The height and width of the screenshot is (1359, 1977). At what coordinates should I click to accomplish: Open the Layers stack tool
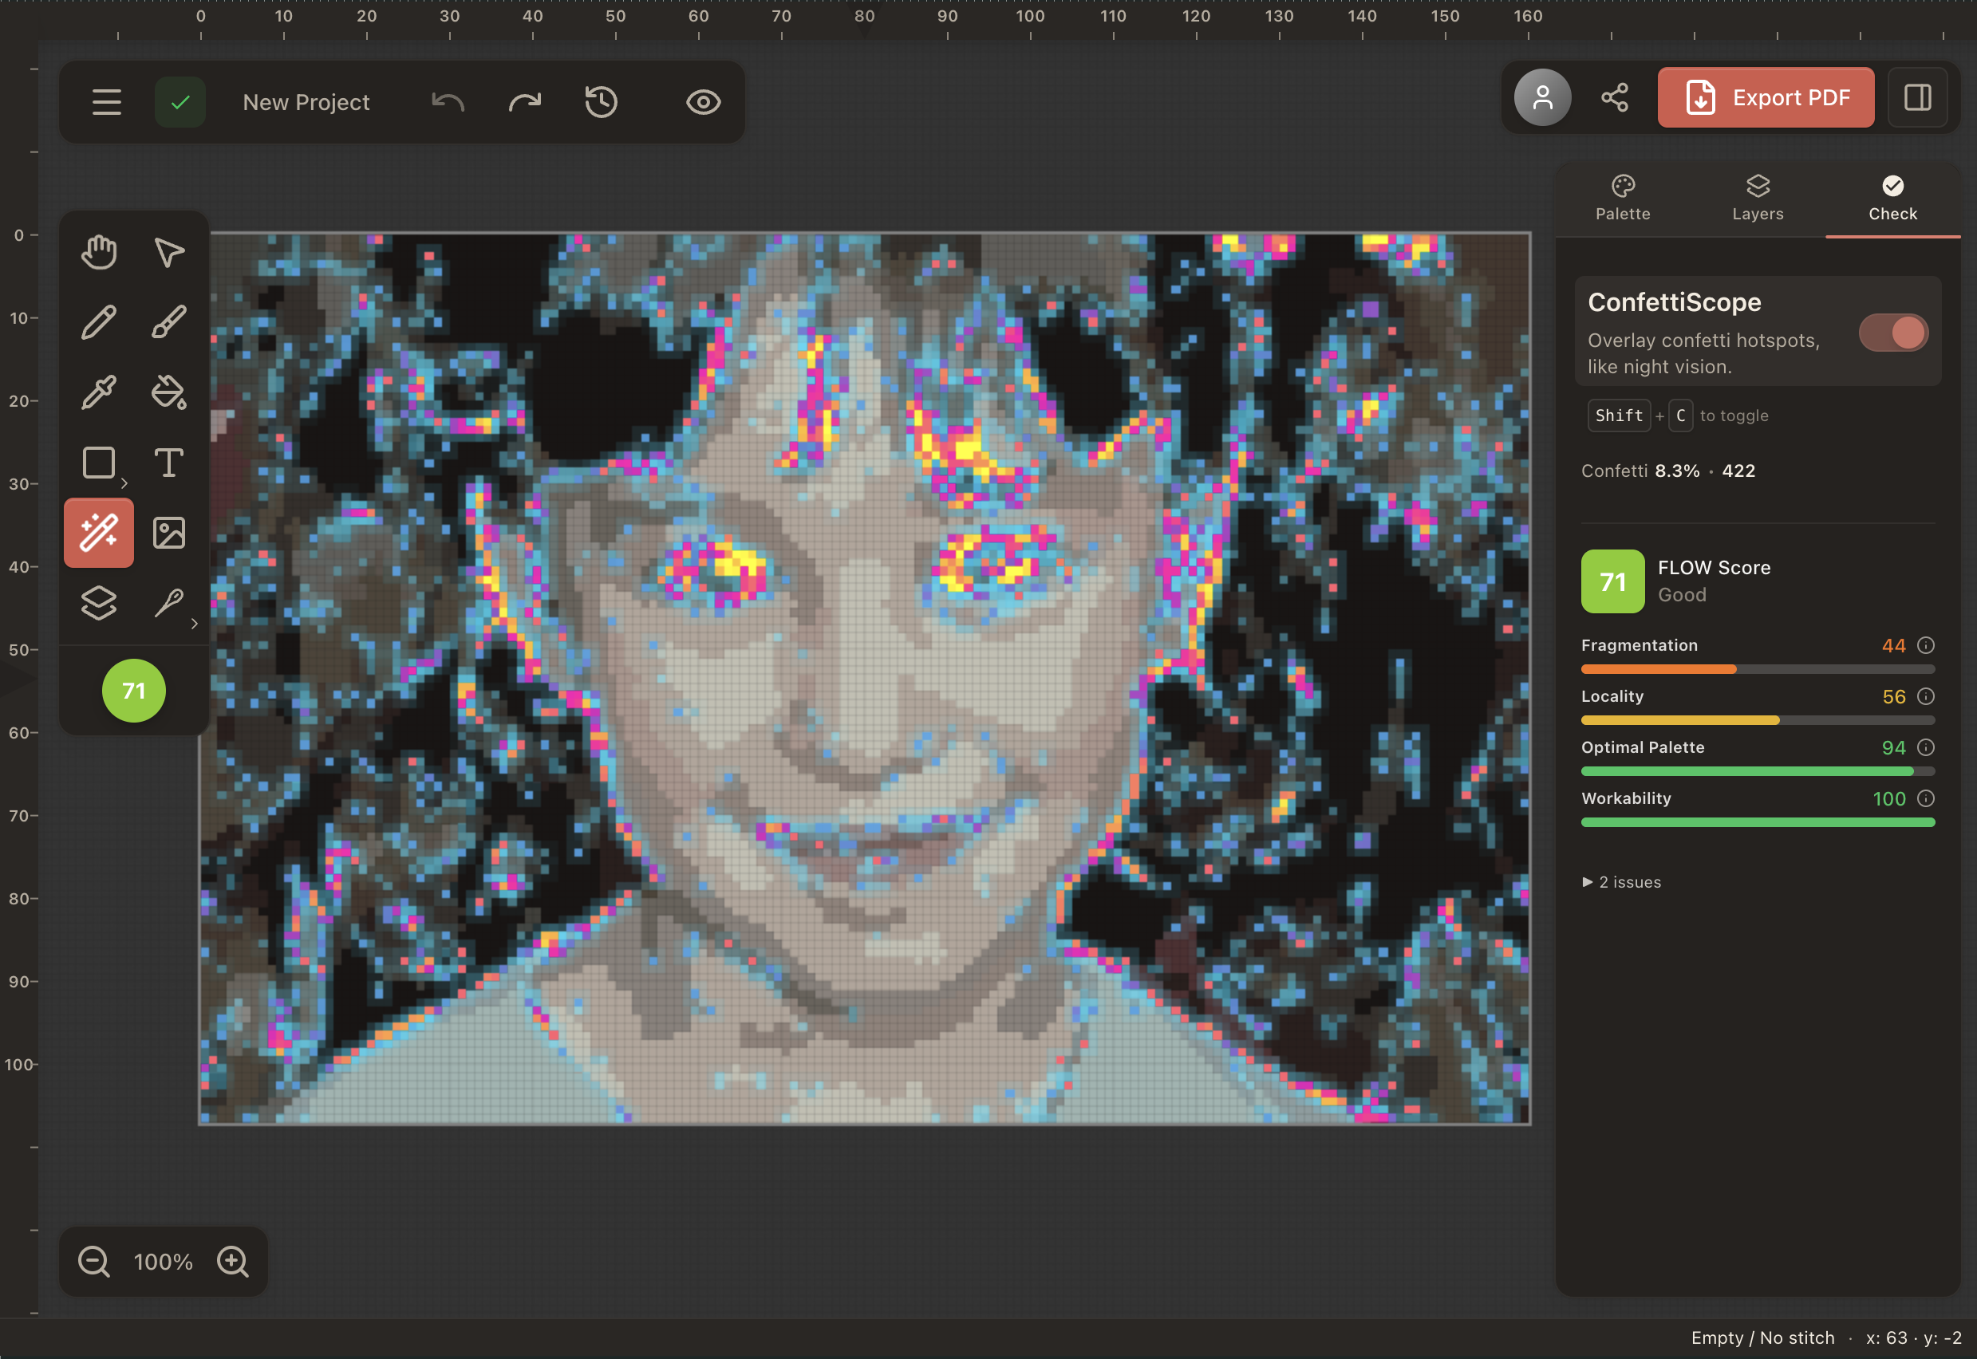99,603
